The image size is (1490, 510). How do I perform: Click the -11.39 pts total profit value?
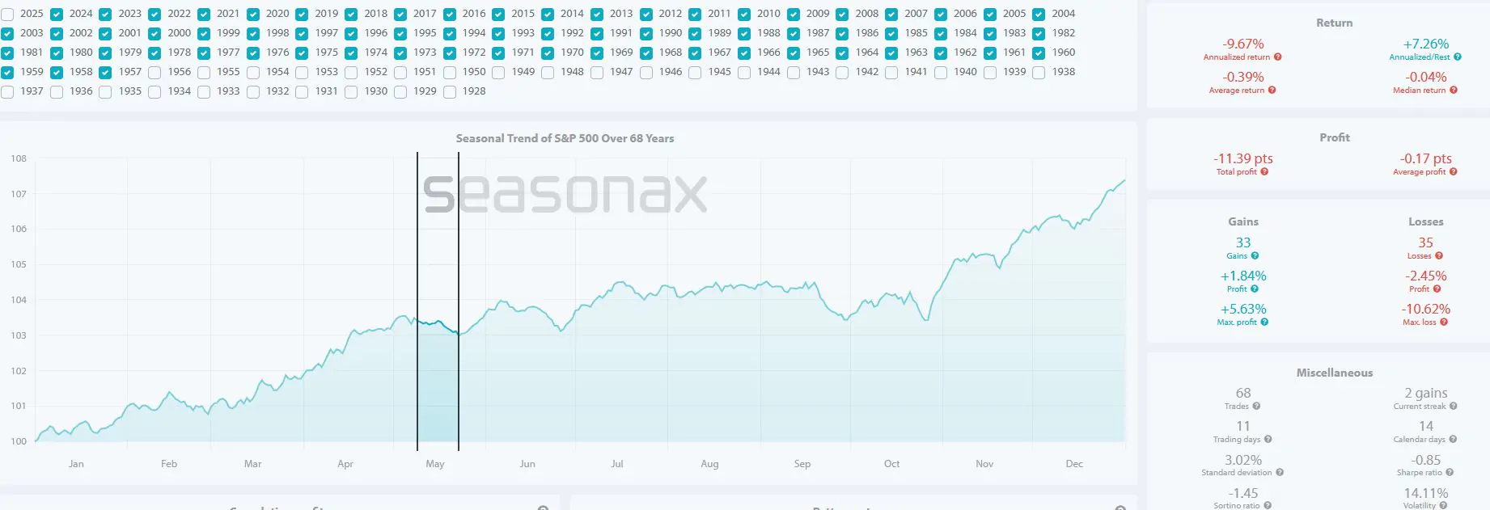(x=1243, y=159)
